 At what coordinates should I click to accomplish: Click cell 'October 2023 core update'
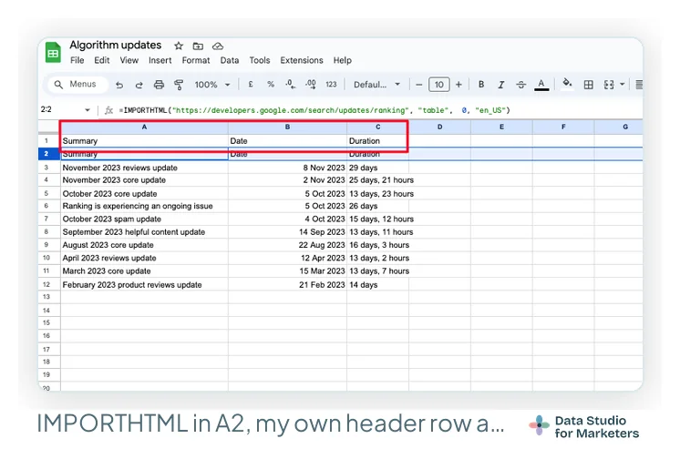(144, 193)
